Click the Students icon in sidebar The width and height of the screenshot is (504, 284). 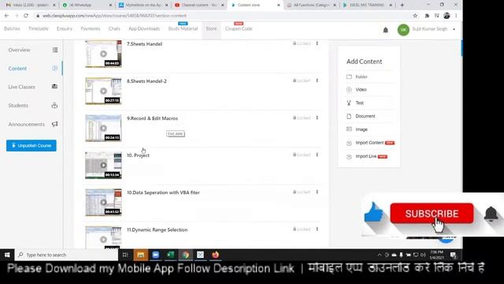click(54, 105)
